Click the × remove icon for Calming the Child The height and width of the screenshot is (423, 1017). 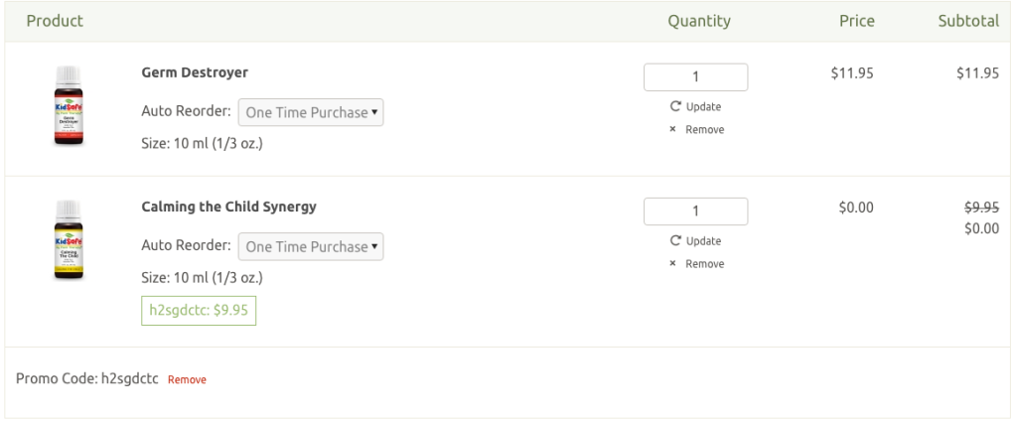(x=675, y=264)
